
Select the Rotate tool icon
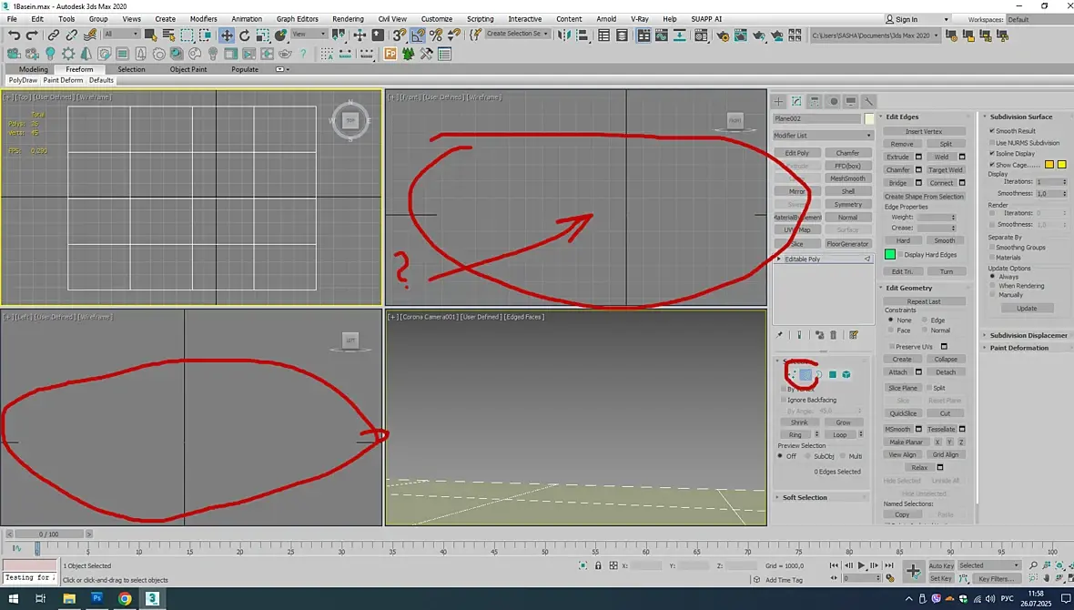pyautogui.click(x=245, y=35)
